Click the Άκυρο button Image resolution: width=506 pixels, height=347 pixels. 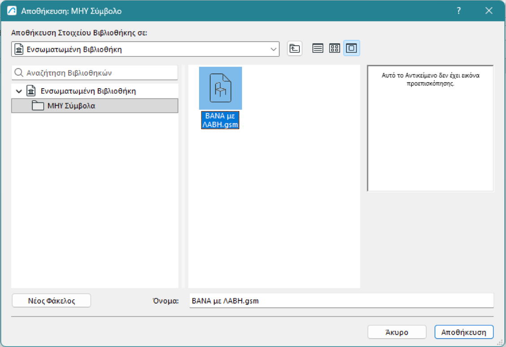397,332
